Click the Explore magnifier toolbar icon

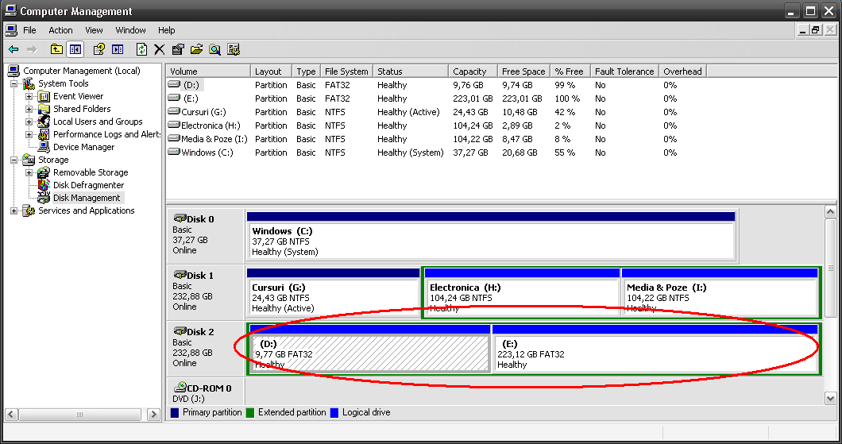click(x=214, y=49)
